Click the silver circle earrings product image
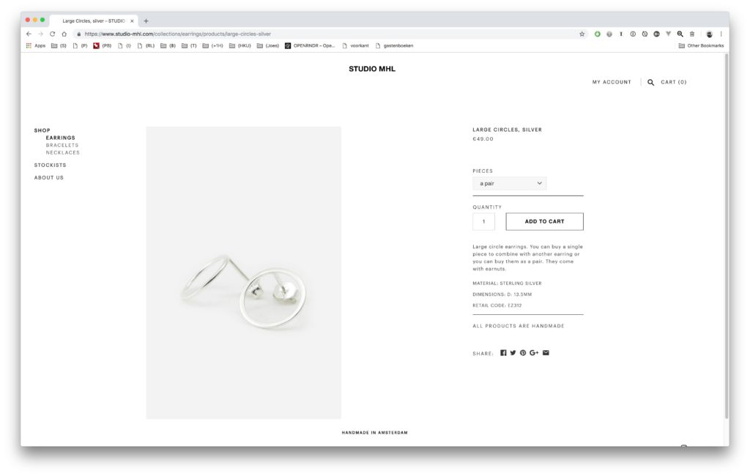The width and height of the screenshot is (750, 476). [243, 272]
